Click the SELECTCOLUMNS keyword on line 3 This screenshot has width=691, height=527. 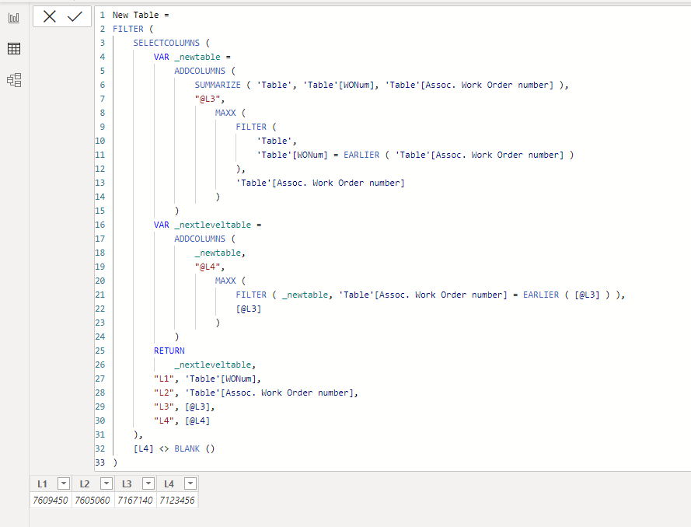[x=166, y=43]
